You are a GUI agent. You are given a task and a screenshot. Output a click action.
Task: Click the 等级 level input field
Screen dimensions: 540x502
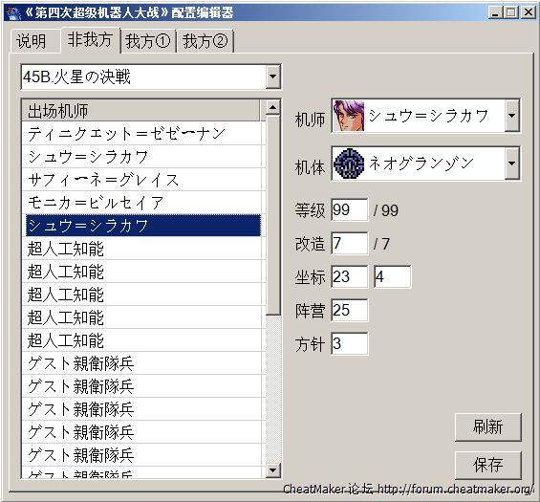[350, 209]
